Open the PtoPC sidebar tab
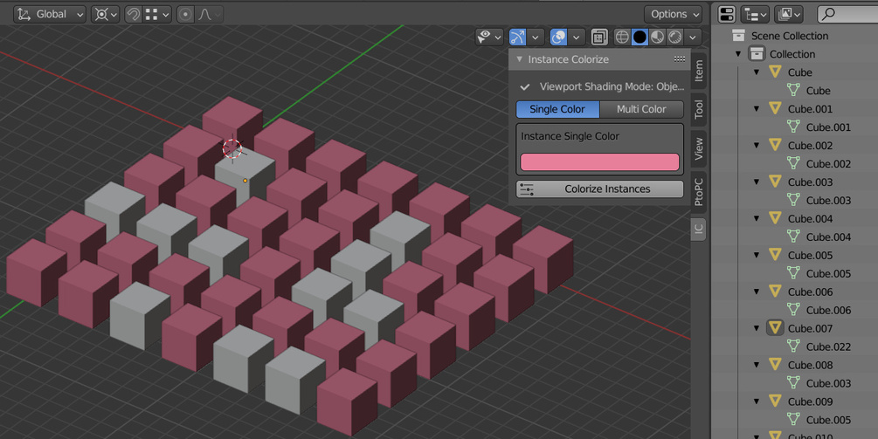 click(x=699, y=192)
